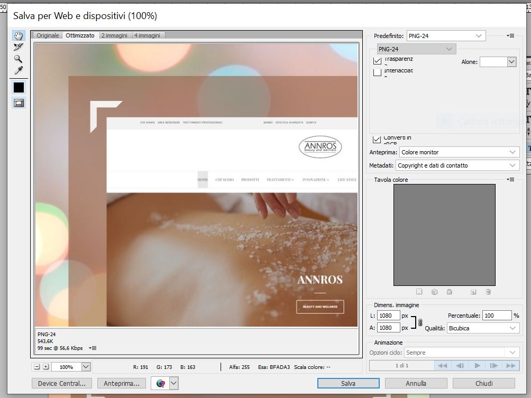531x398 pixels.
Task: Switch to the Originale tab
Action: 48,35
